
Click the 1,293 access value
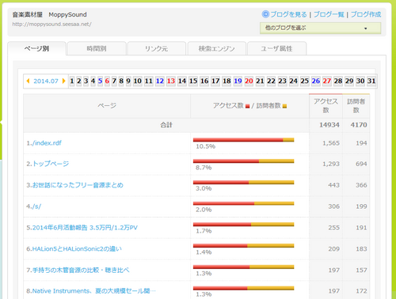click(x=331, y=164)
